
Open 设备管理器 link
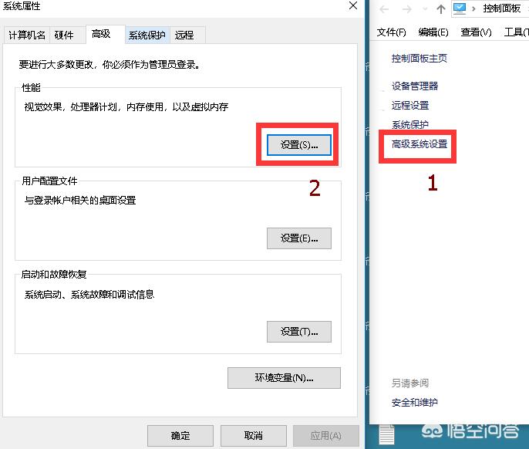tap(415, 86)
